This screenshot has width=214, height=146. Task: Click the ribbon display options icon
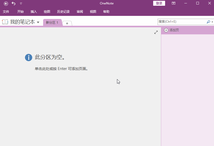coord(173,3)
